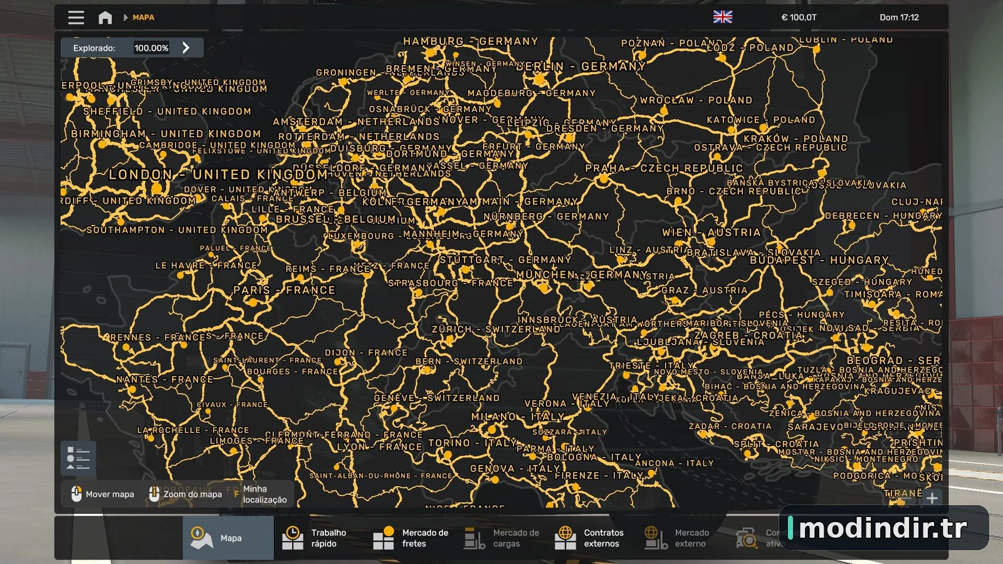Click the BERLIN - GERMANY map label
This screenshot has width=1003, height=564.
580,66
